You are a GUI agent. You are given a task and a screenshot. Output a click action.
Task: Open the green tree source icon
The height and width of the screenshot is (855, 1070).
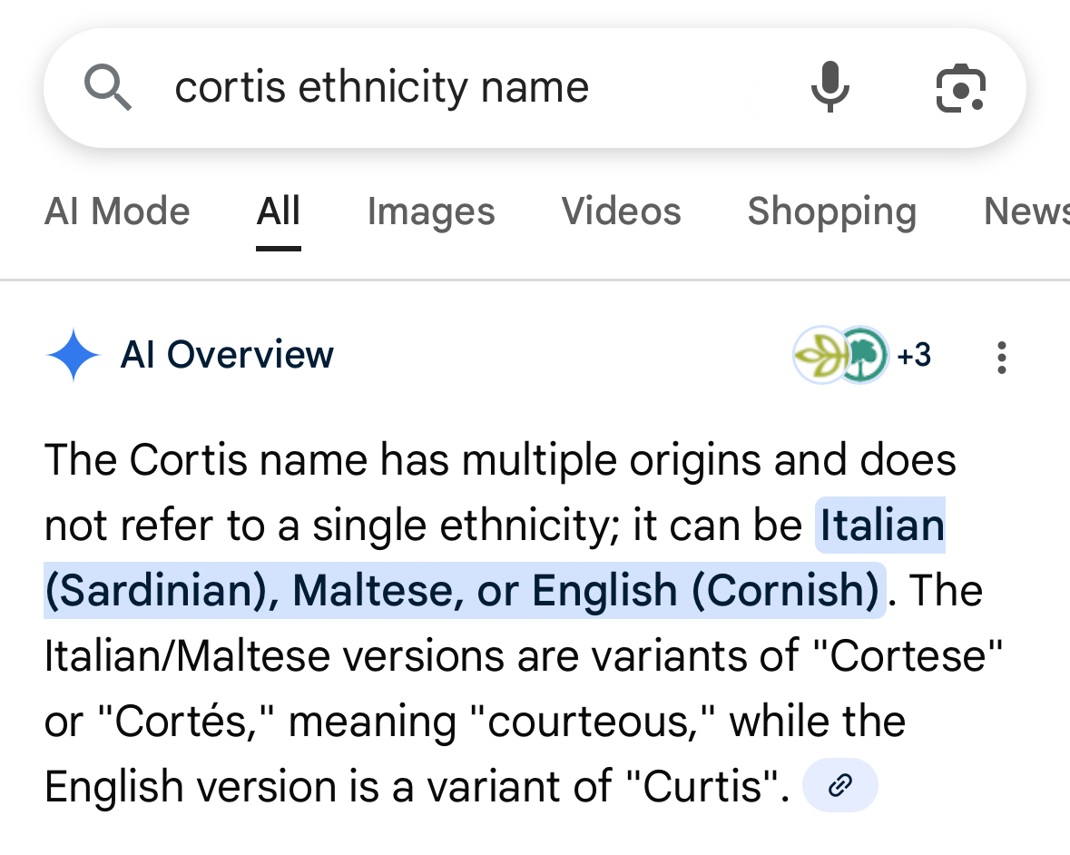(x=862, y=355)
